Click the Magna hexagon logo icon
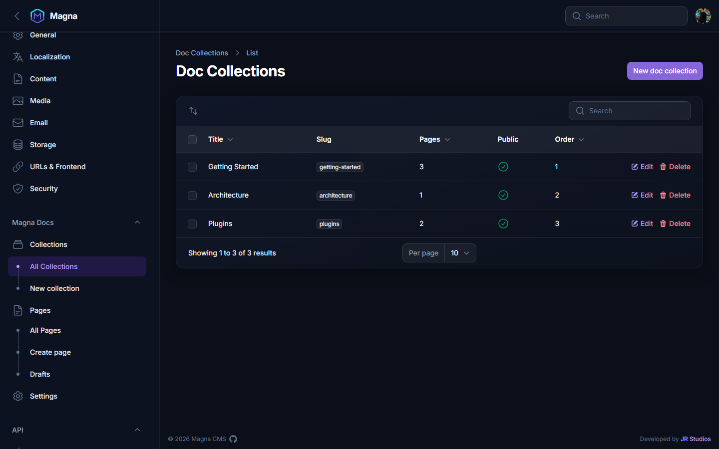The width and height of the screenshot is (719, 449). point(37,16)
